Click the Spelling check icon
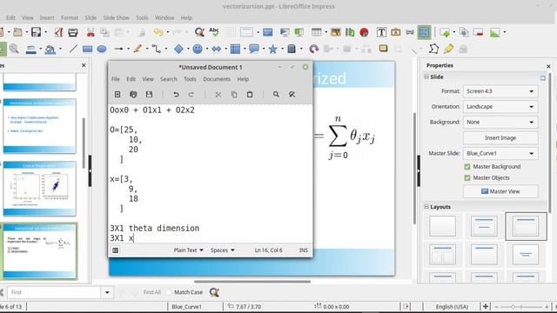557x313 pixels. (x=214, y=32)
